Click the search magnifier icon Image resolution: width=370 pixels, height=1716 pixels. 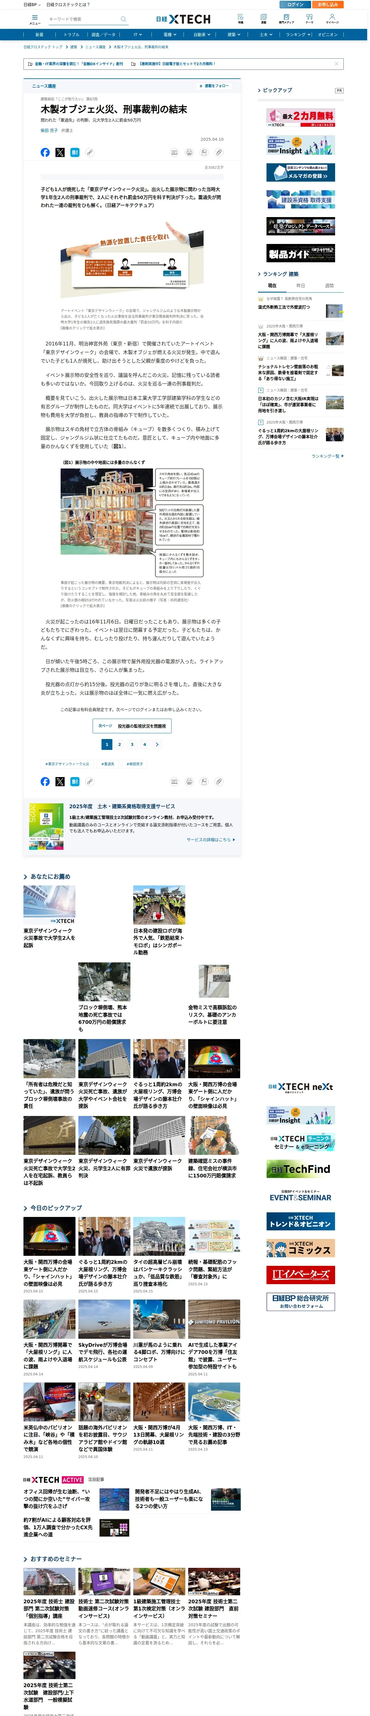123,19
